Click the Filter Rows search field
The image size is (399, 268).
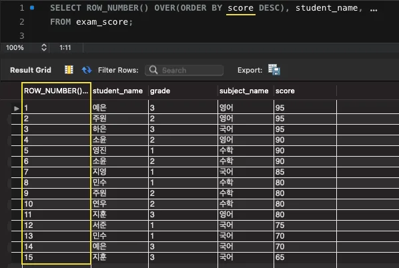[x=184, y=70]
